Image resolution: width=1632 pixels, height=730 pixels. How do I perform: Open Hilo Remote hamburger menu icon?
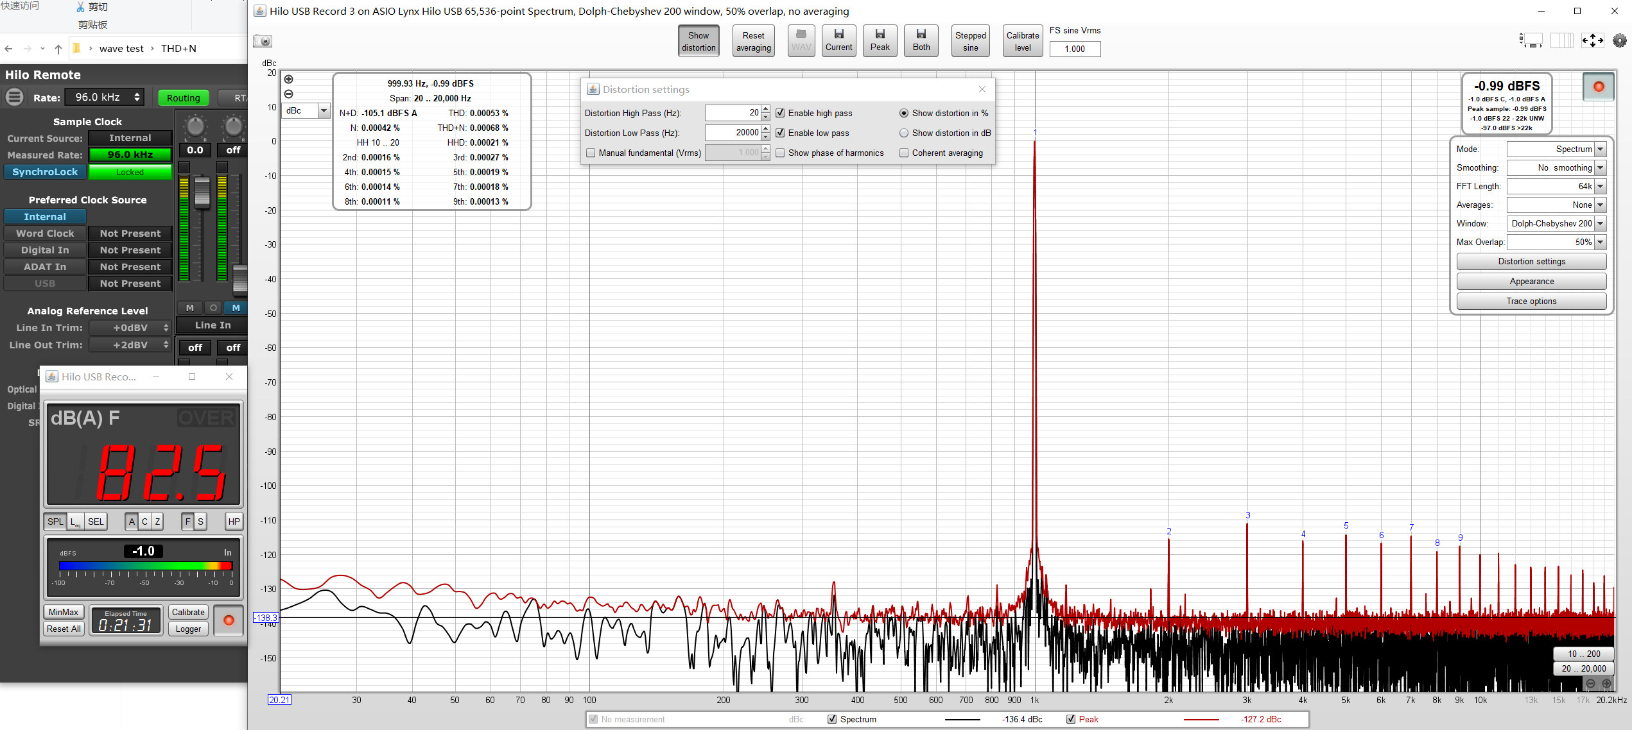(x=14, y=98)
